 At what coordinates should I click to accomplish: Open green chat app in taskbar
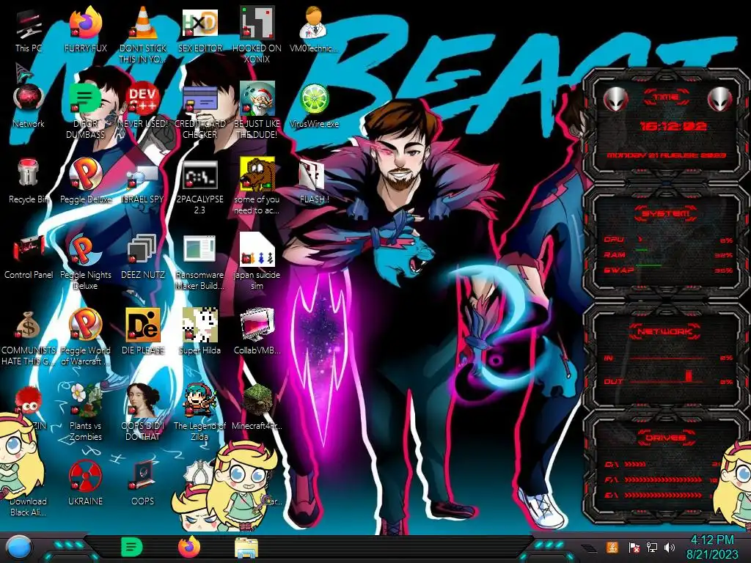pos(132,547)
